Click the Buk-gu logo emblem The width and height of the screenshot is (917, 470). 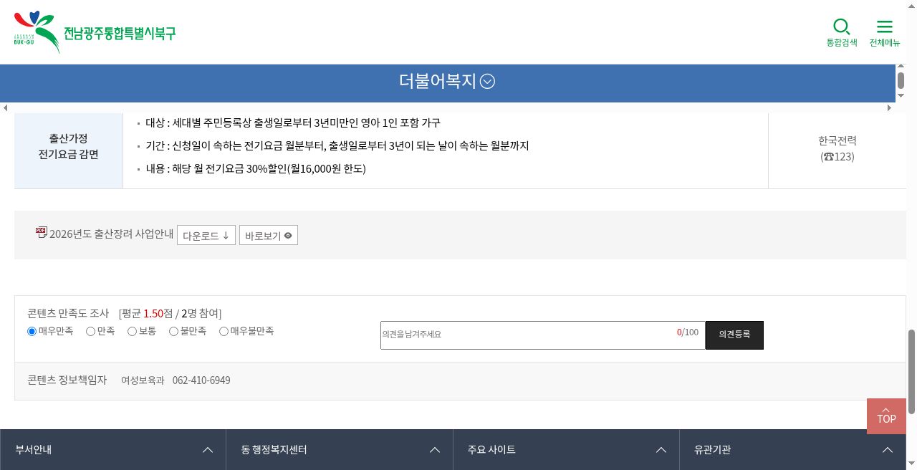coord(37,32)
